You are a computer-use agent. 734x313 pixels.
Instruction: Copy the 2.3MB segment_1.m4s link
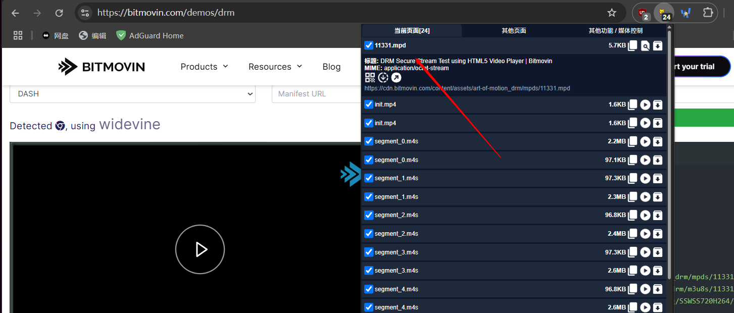click(632, 197)
